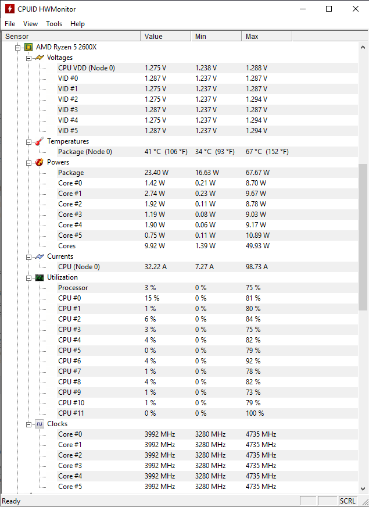Collapse the AMD Ryzen 5 2600X node
Screen dimensions: 369x507
point(17,48)
